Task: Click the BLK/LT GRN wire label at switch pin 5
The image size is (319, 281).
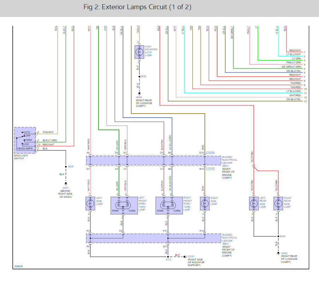Action: point(50,140)
